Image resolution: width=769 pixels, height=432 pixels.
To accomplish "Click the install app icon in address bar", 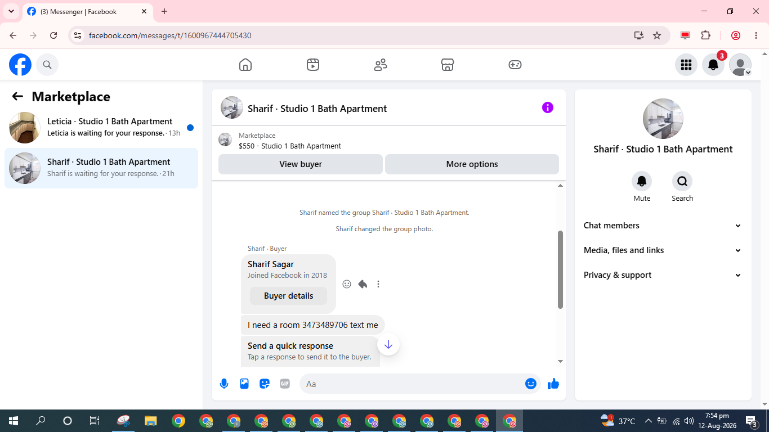I will (639, 35).
